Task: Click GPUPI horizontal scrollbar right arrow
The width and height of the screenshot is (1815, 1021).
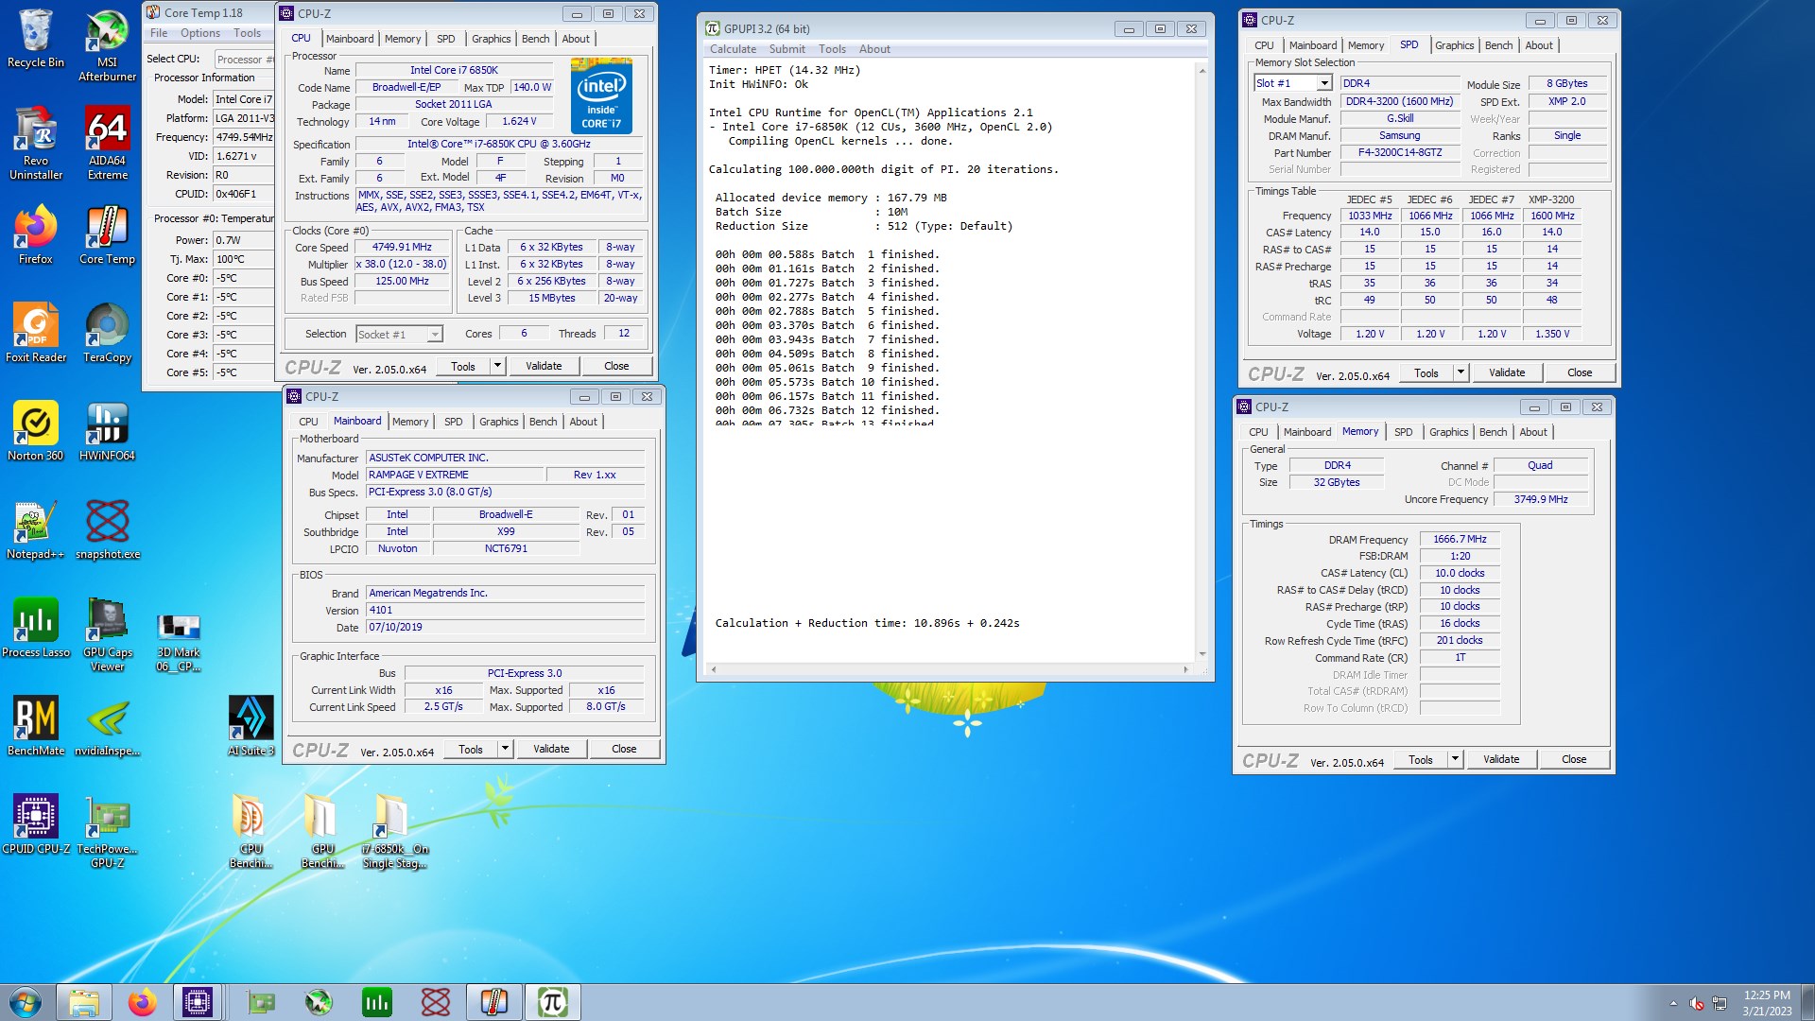Action: coord(1185,669)
